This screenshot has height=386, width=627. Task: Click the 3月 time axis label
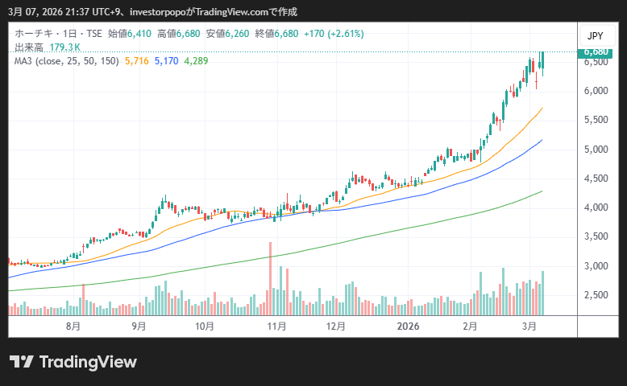coord(529,326)
